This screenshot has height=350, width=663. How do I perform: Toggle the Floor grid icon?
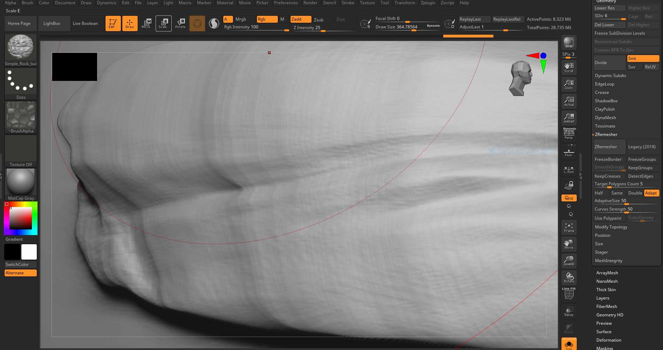coord(569,152)
